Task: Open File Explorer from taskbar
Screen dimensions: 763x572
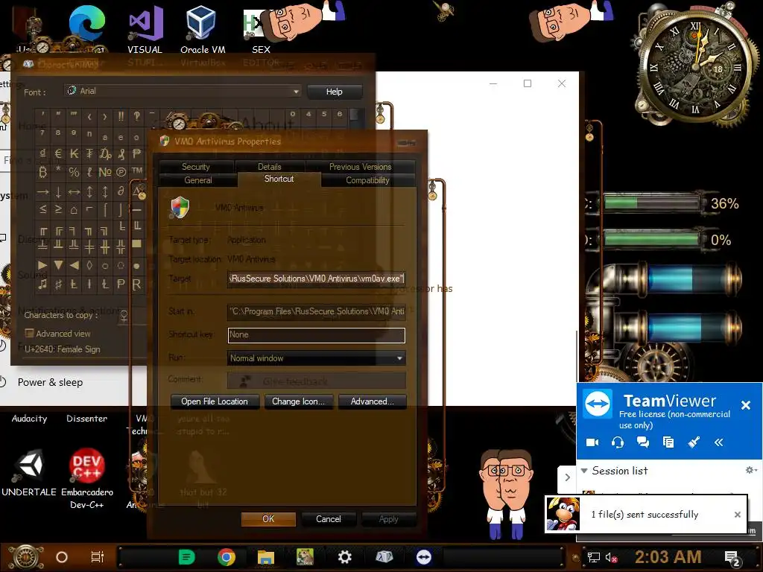Action: [x=266, y=557]
